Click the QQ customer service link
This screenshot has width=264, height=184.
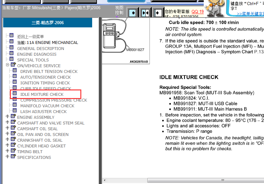tap(197, 11)
